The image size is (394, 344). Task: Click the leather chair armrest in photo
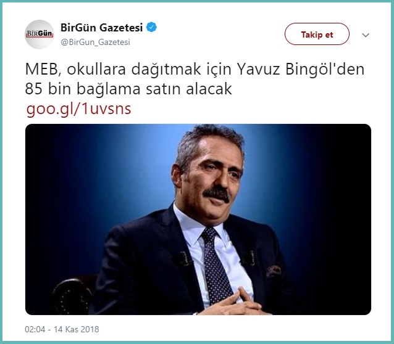[x=72, y=296]
